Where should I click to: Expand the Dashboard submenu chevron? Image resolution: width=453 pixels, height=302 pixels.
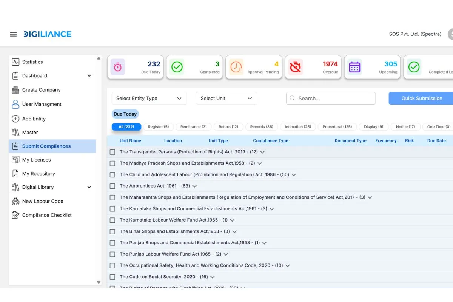point(89,76)
